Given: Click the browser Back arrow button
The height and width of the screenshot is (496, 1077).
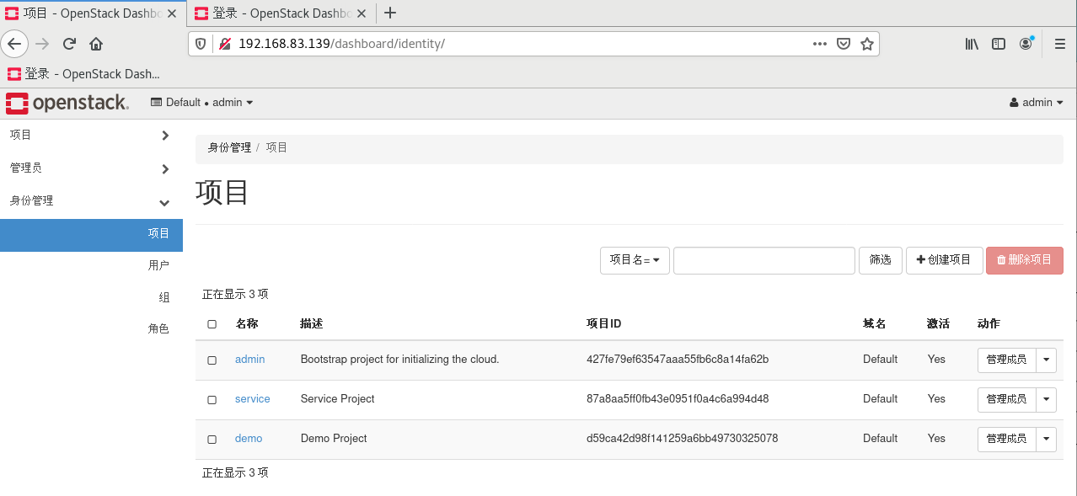Looking at the screenshot, I should [14, 44].
